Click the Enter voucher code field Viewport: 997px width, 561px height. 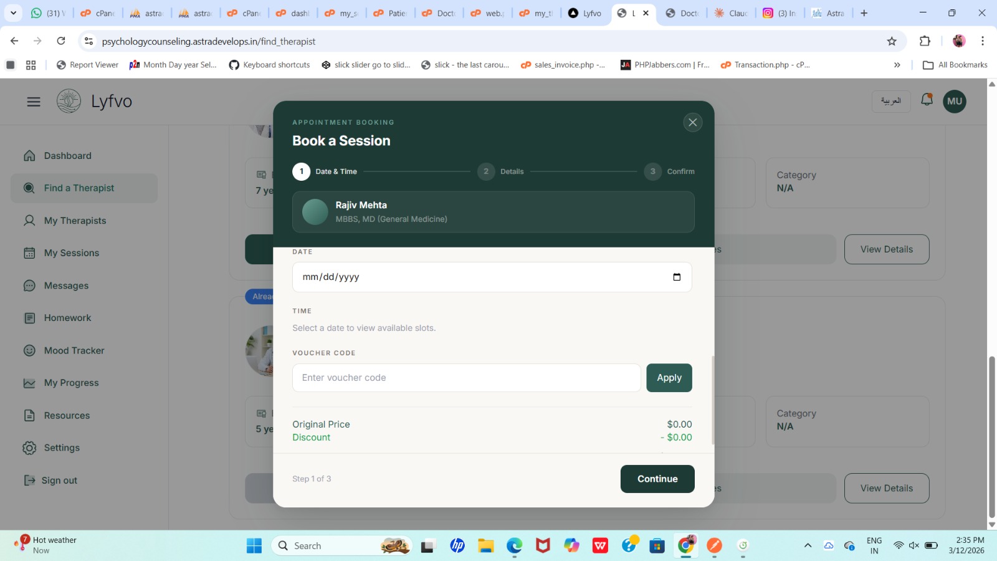click(466, 378)
